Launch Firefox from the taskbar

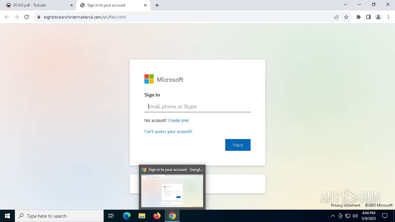(157, 216)
